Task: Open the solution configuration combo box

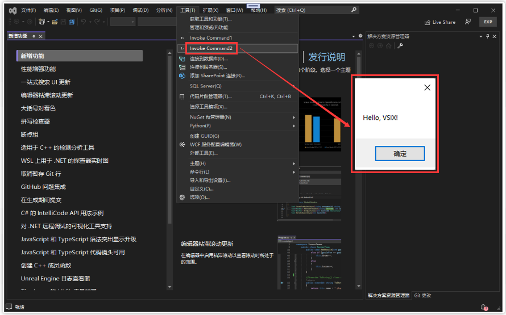Action: pyautogui.click(x=123, y=22)
